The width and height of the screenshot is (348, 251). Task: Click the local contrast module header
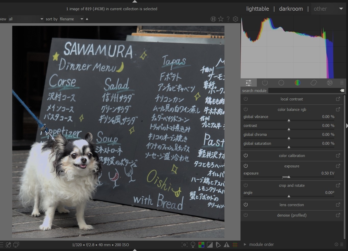pos(292,99)
